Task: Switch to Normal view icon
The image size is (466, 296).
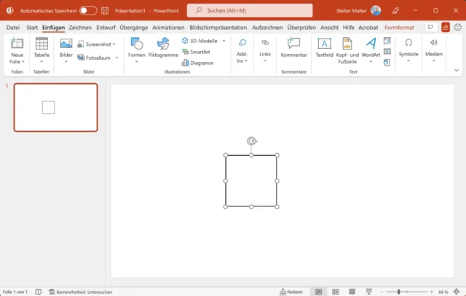Action: pos(318,292)
